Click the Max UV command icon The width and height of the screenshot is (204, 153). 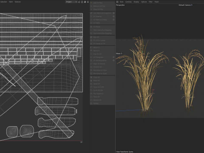pos(91,37)
